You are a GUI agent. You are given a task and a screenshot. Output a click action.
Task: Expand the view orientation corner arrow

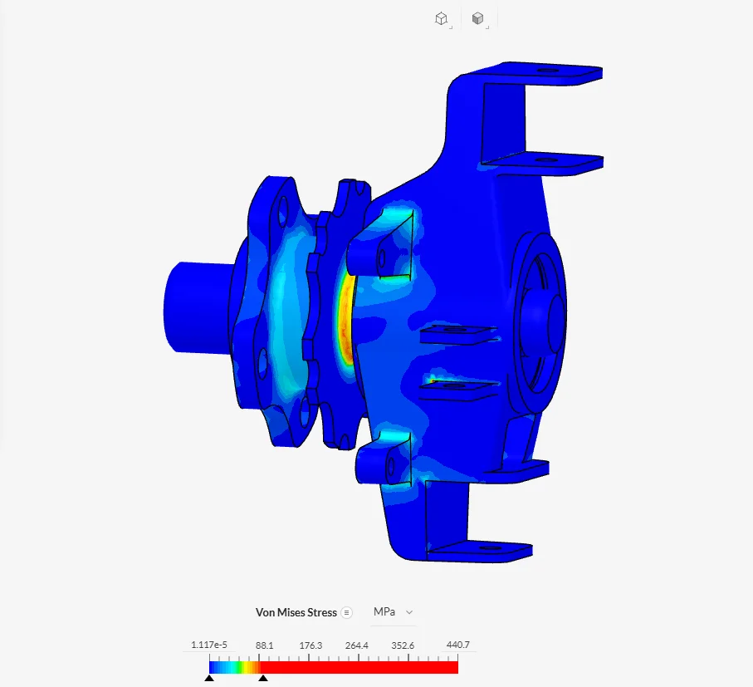coord(451,27)
